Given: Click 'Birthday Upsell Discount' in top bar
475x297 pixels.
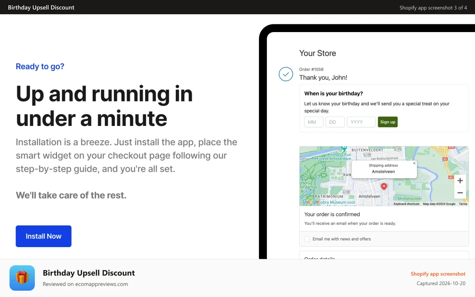Looking at the screenshot, I should (x=41, y=7).
